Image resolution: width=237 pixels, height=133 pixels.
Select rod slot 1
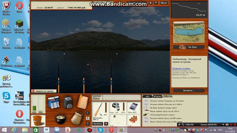click(x=88, y=113)
